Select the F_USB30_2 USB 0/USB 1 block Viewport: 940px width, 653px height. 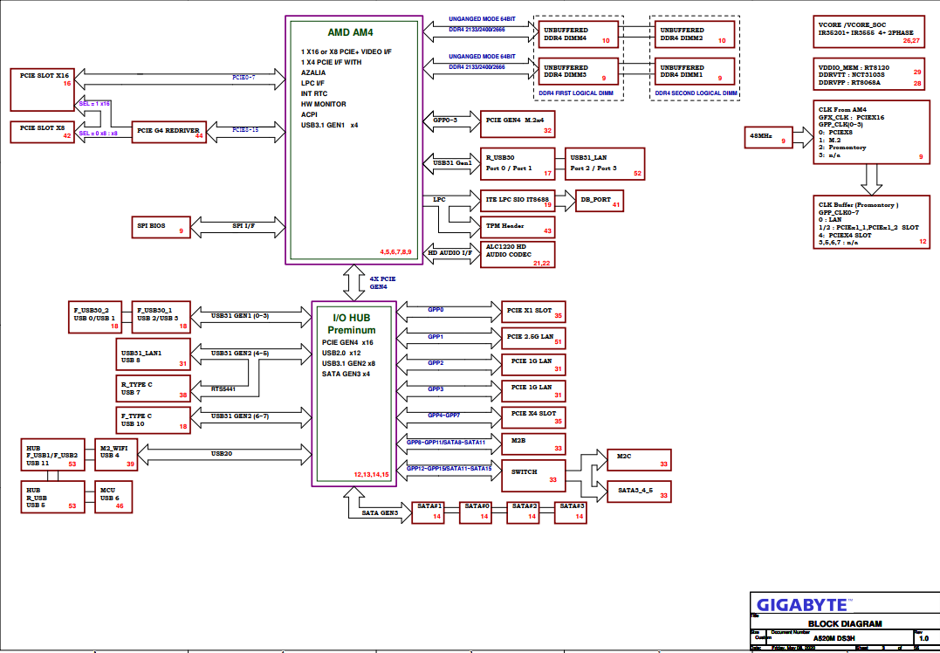(95, 317)
